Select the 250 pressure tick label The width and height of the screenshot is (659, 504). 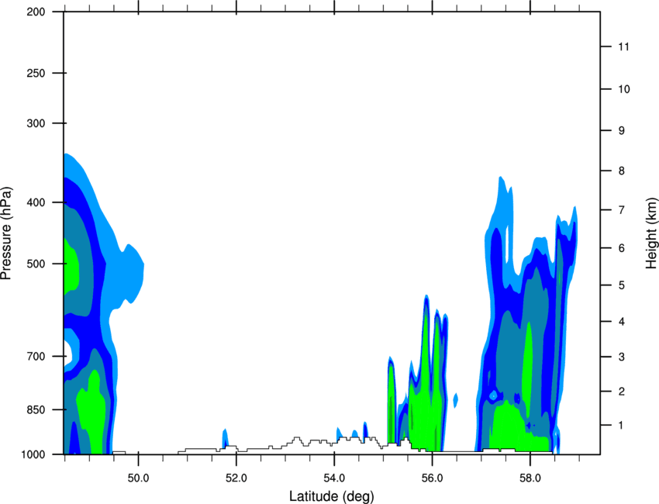(36, 73)
